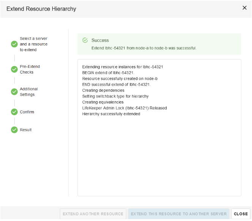252x221 pixels.
Task: Select the Confirm step label
Action: click(x=27, y=112)
